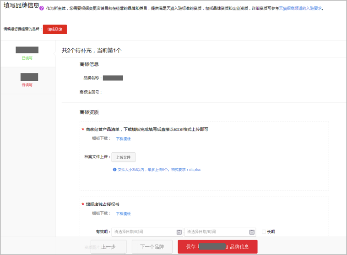347x255 pixels.
Task: Go back with the 上一步 button
Action: [x=108, y=247]
